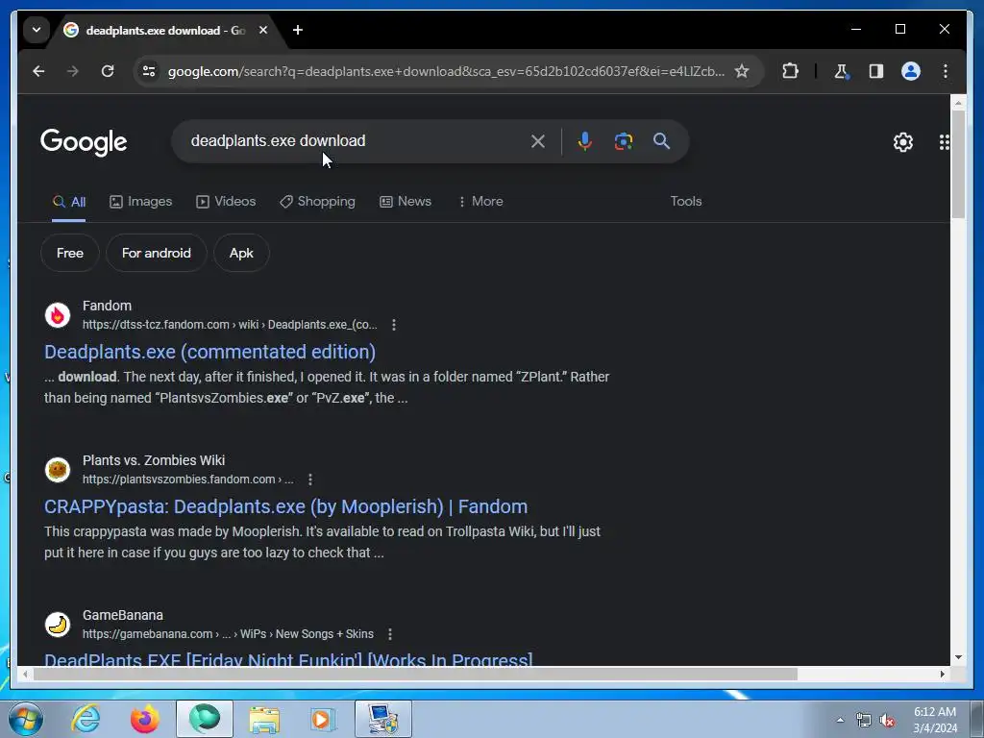Screen dimensions: 984x738
Task: Switch to Videos results tab
Action: coord(226,202)
